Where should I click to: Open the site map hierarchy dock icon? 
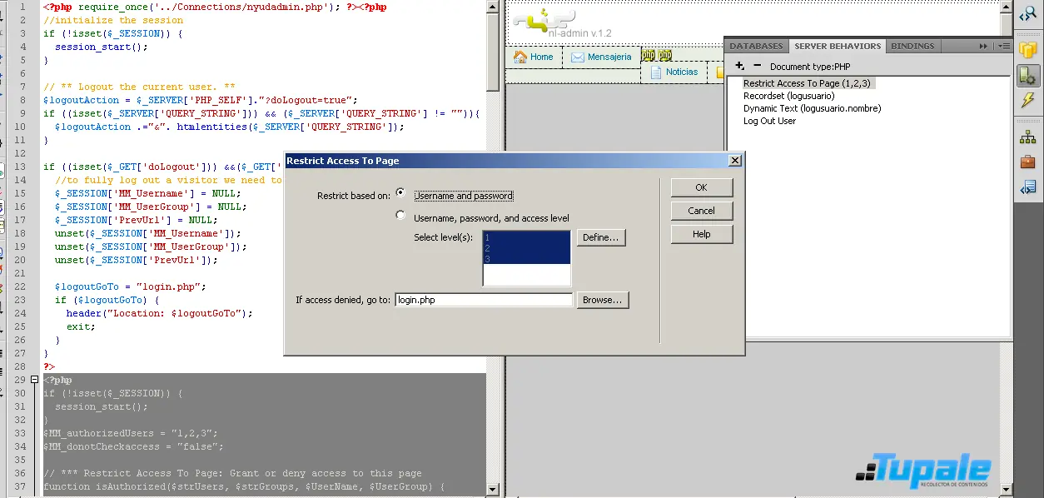(1027, 137)
